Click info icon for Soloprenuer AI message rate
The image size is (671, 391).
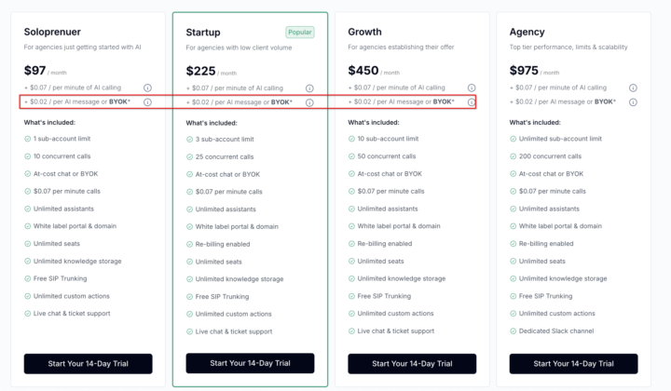tap(148, 101)
